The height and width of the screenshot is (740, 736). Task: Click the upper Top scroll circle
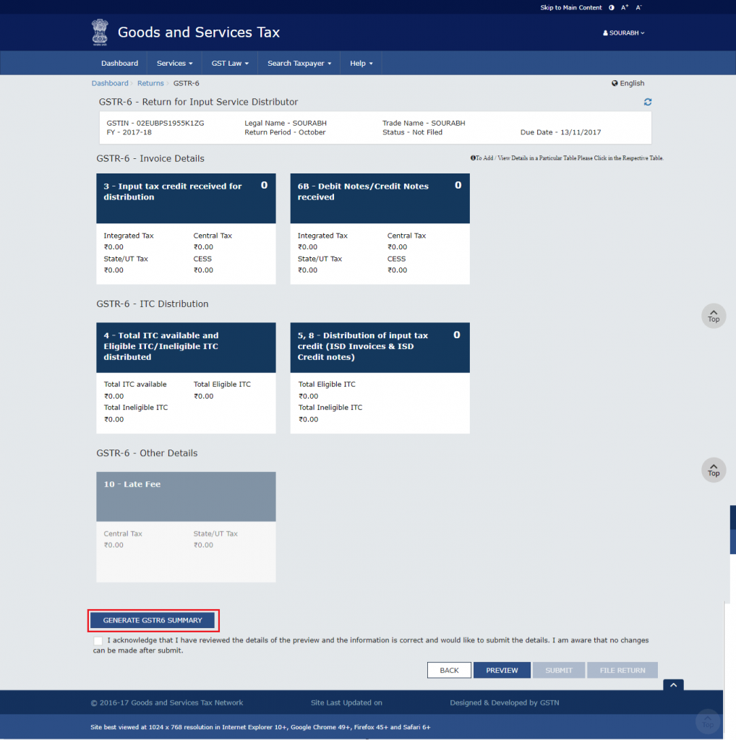coord(714,316)
